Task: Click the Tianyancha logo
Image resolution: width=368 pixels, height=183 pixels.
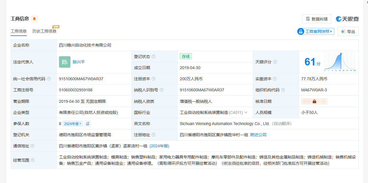Action: (x=347, y=19)
